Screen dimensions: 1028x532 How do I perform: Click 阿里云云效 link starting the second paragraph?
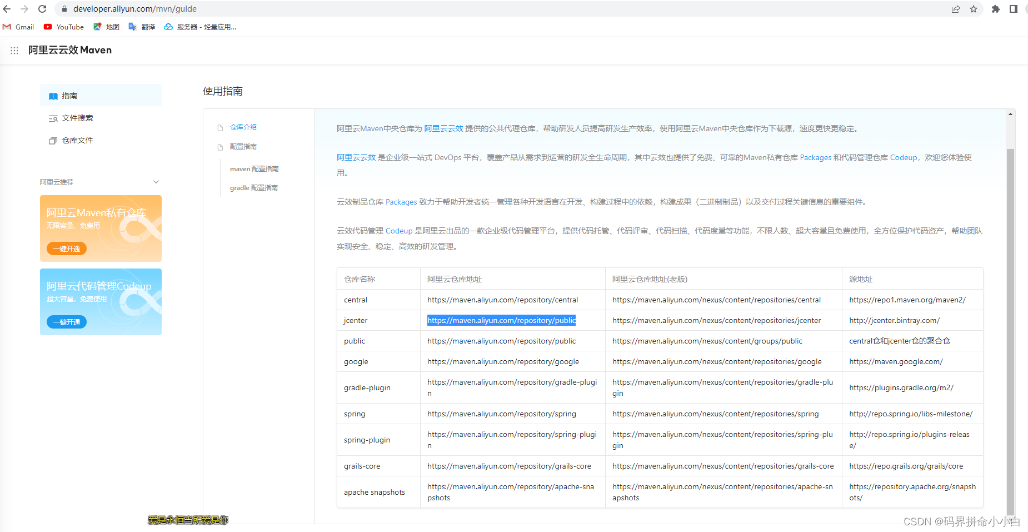356,157
